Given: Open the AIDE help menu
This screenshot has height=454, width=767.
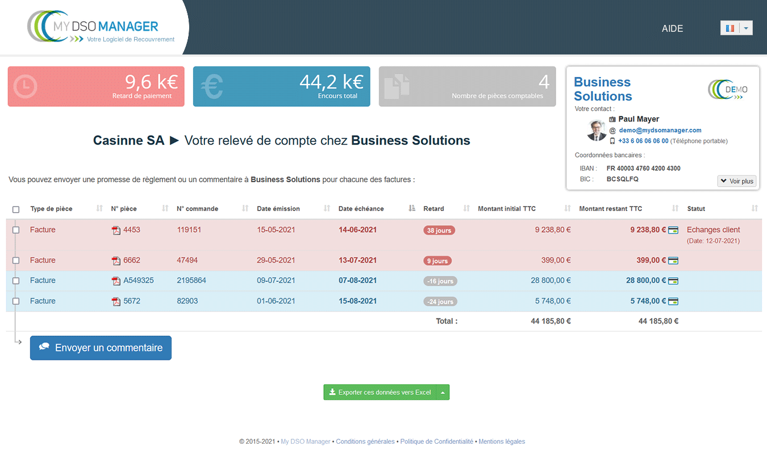Looking at the screenshot, I should point(672,28).
